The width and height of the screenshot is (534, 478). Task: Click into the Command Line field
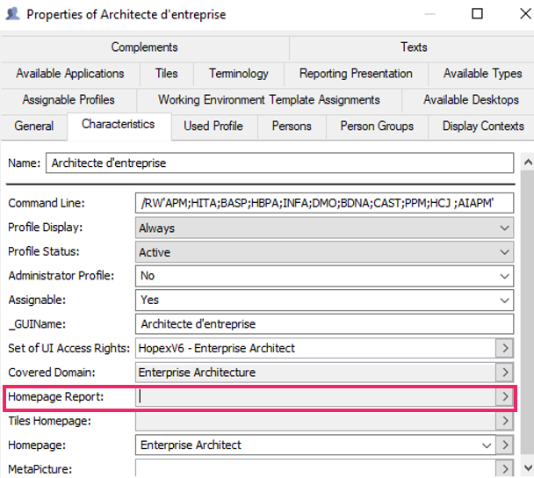[x=324, y=203]
